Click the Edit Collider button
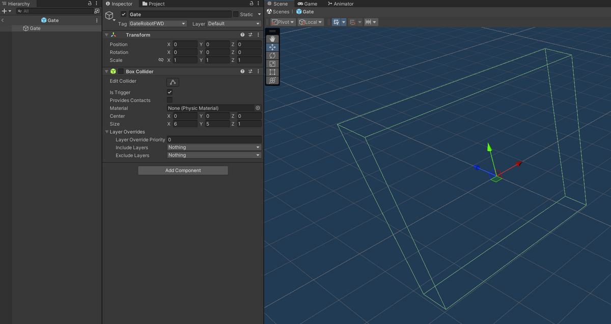Viewport: 611px width, 324px height. 173,82
